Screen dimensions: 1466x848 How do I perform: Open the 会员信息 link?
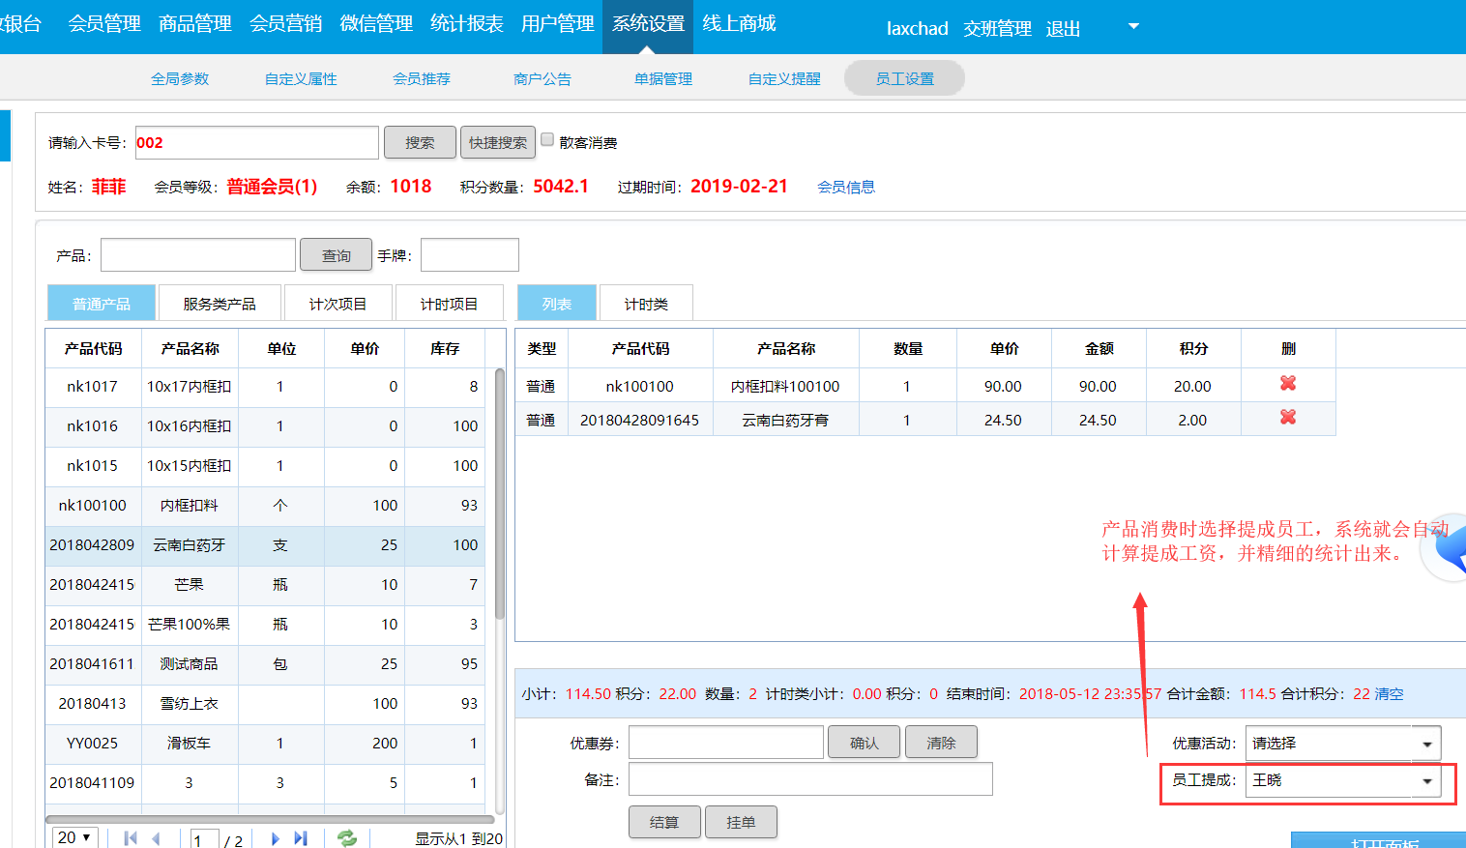point(846,188)
